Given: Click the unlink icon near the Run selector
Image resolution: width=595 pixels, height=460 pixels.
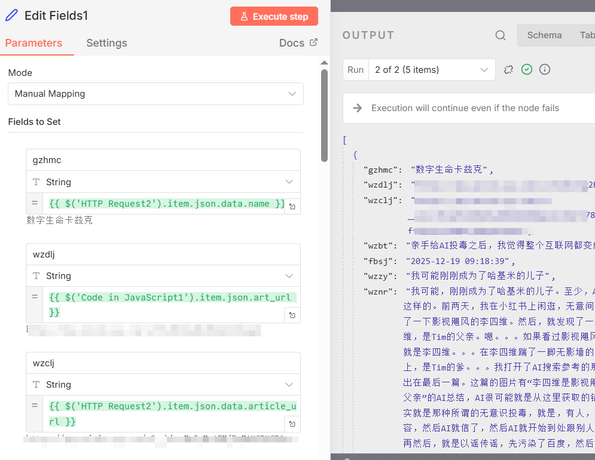Looking at the screenshot, I should click(508, 69).
